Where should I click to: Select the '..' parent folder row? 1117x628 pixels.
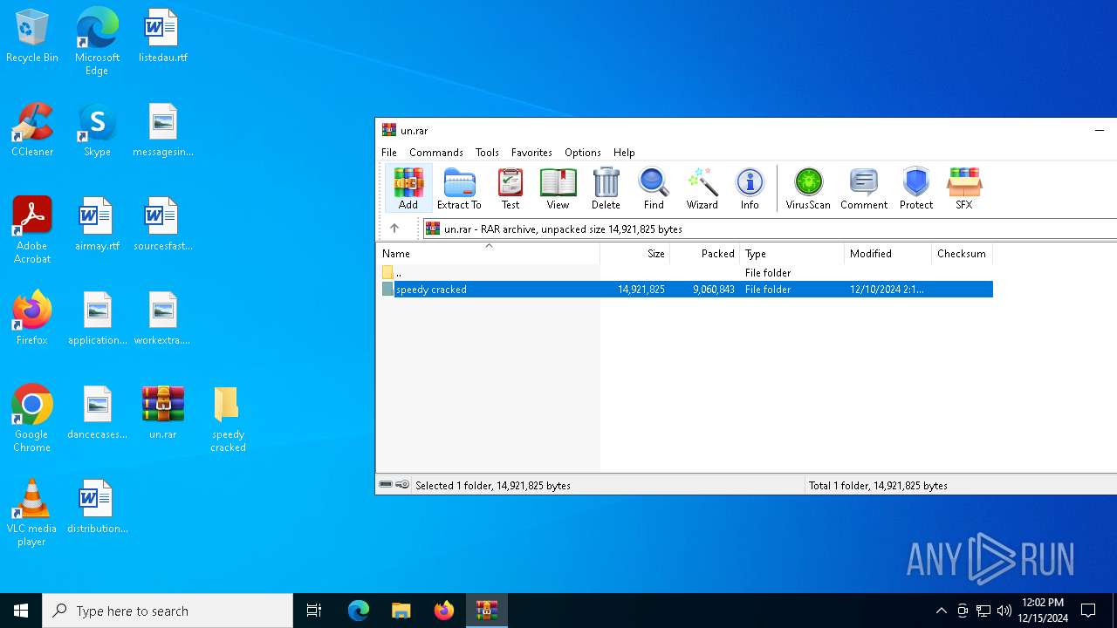tap(686, 273)
